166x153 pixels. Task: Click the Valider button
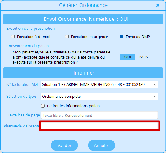click(x=64, y=145)
